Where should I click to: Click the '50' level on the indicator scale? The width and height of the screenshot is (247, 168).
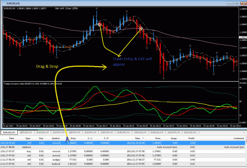point(240,102)
